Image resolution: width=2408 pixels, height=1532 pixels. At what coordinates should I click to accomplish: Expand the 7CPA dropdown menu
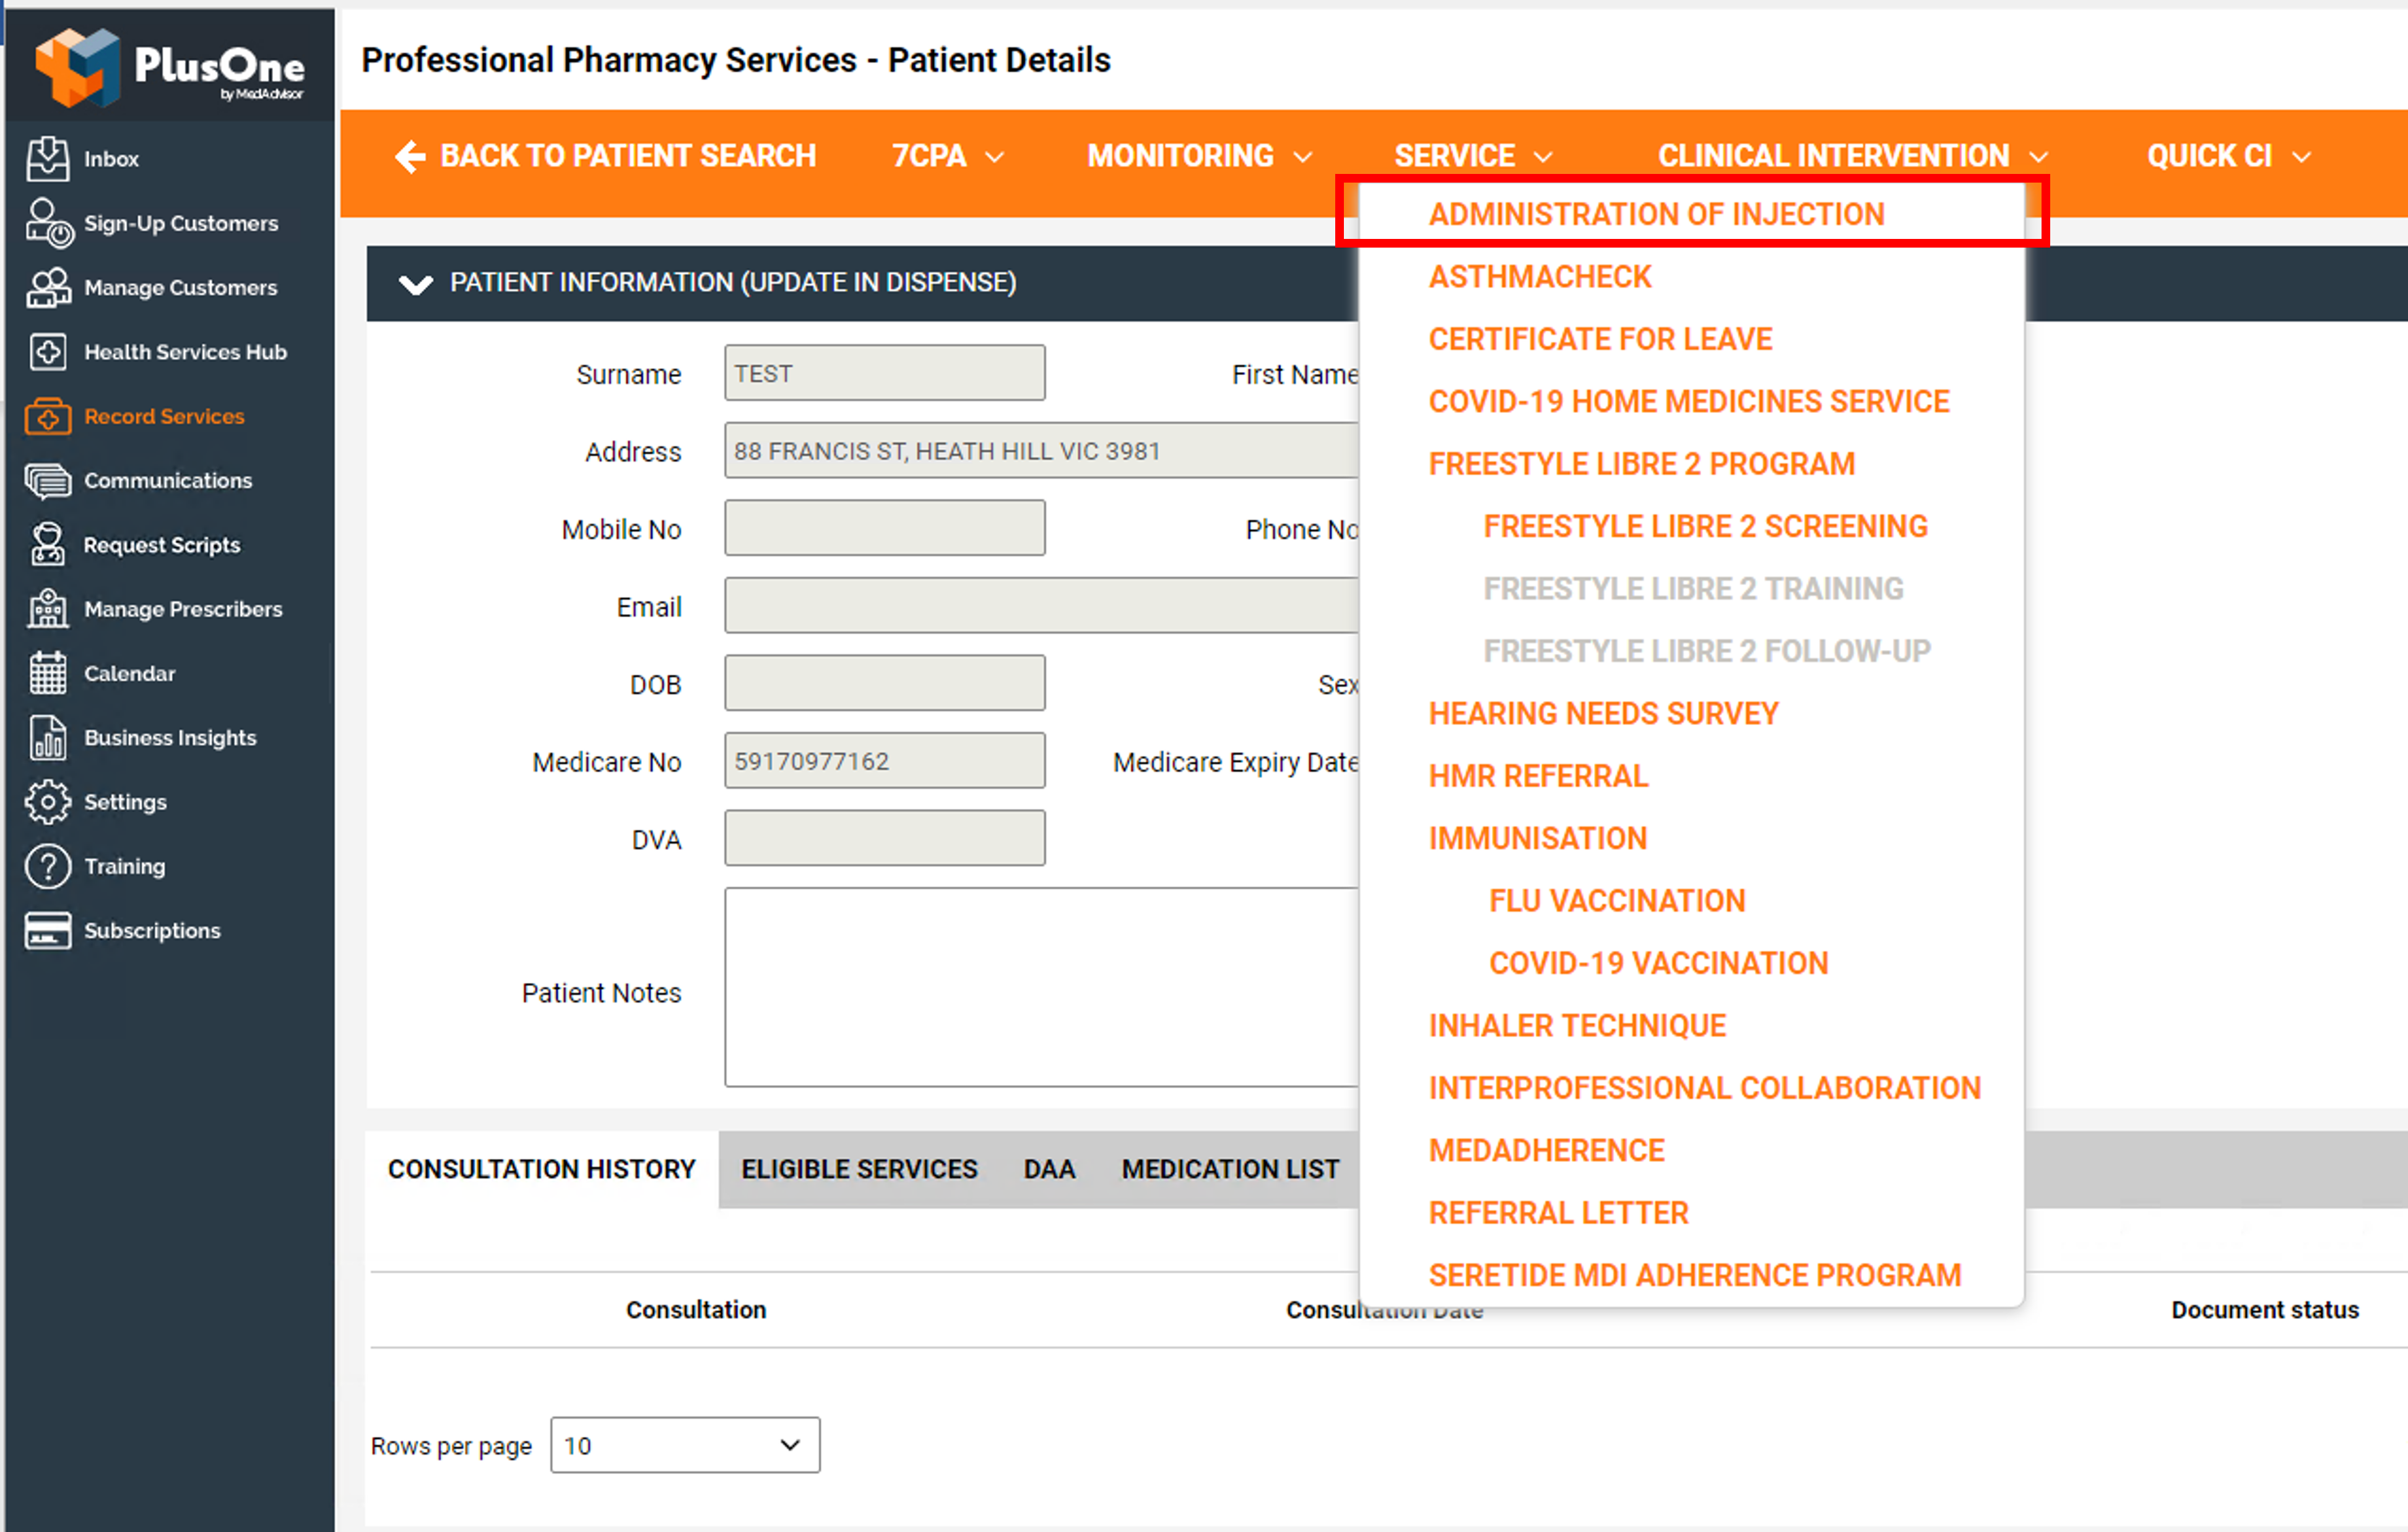[947, 156]
